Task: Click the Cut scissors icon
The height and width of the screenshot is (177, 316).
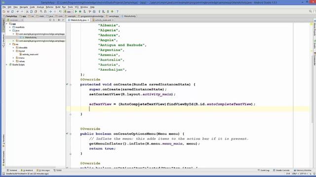Action: tap(27, 12)
